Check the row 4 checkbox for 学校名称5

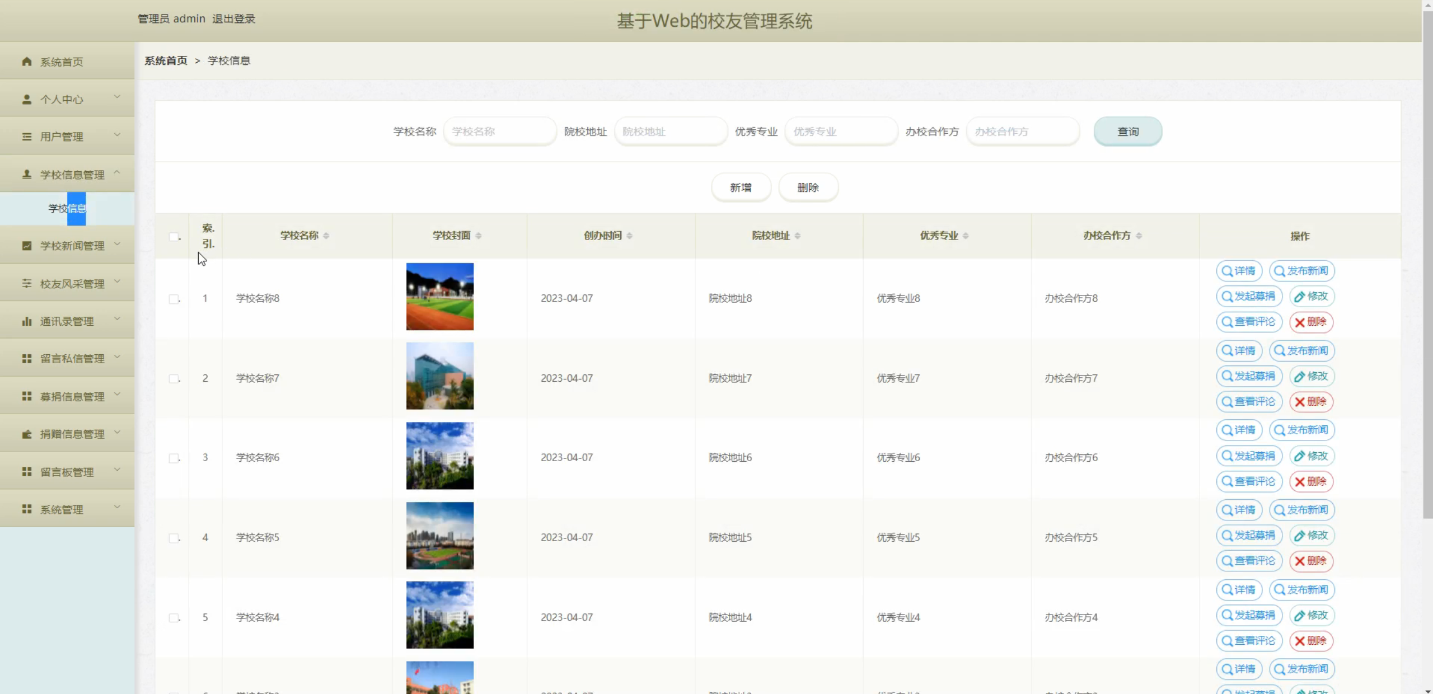click(174, 538)
